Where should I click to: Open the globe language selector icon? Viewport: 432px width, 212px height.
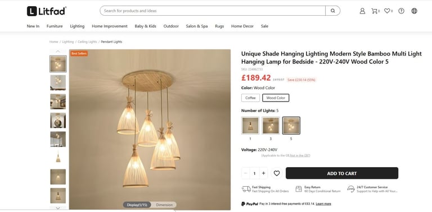(414, 11)
